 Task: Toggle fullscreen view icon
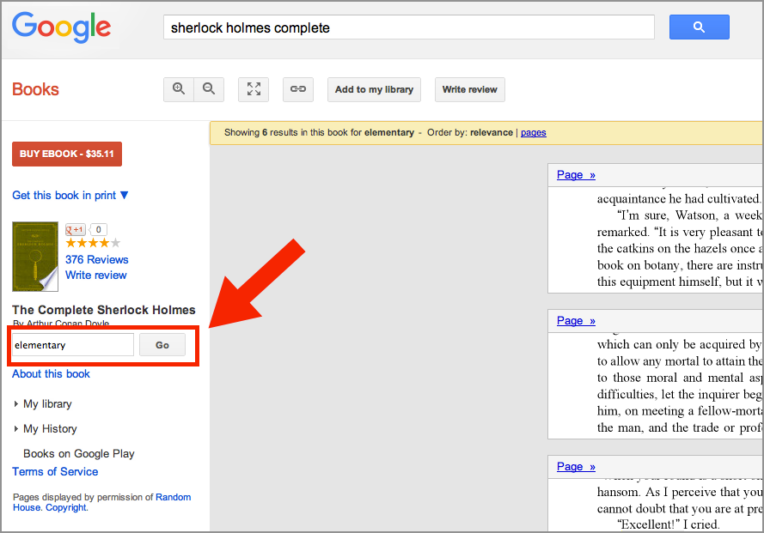tap(254, 89)
